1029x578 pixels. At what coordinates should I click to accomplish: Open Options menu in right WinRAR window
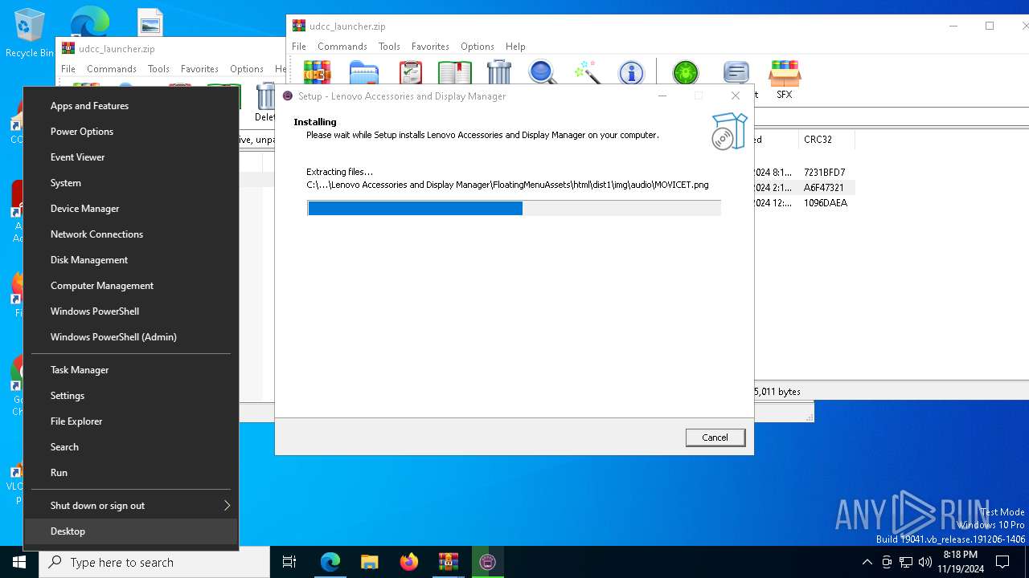click(x=478, y=47)
